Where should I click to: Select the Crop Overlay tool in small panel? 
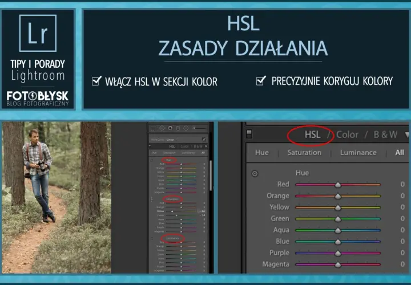[153, 128]
